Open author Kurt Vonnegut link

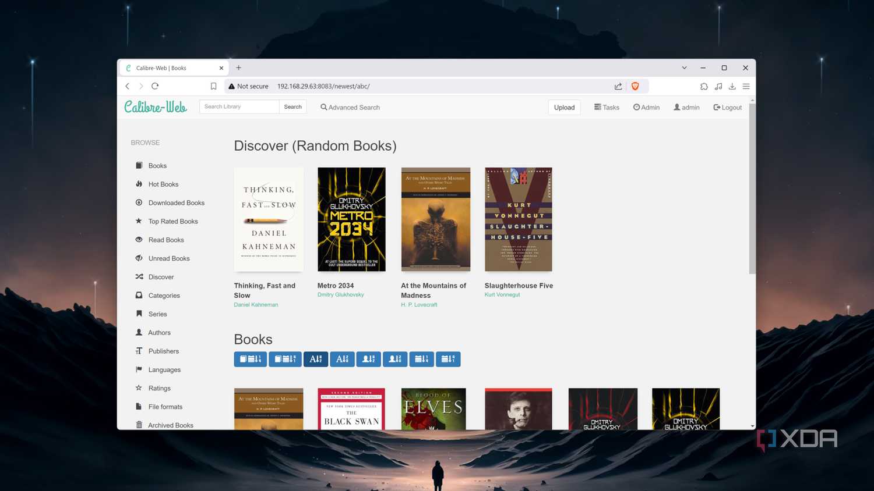pos(502,295)
